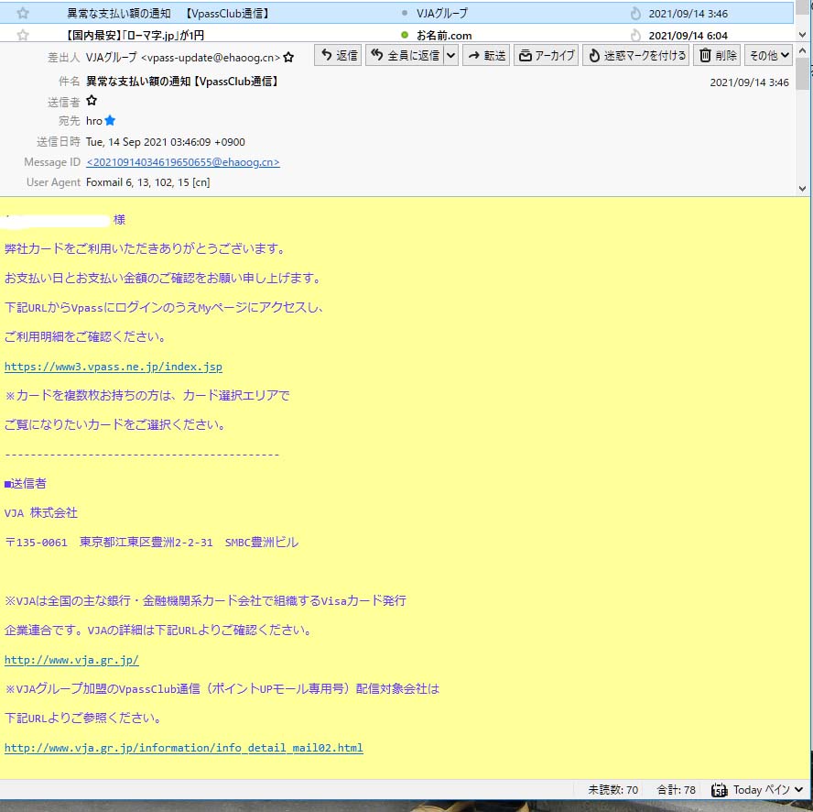Toggle the star on the VJAグループ message row
This screenshot has height=812, width=813.
pyautogui.click(x=20, y=13)
